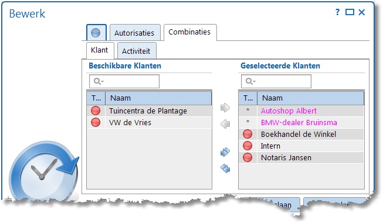
Task: Select the Klant sub-tab
Action: pyautogui.click(x=100, y=50)
